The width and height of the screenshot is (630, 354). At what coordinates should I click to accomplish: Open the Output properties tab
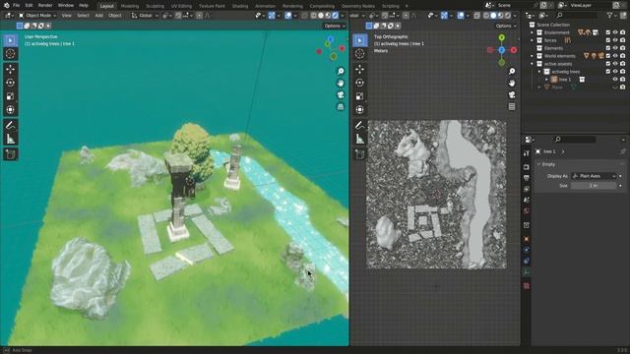527,178
